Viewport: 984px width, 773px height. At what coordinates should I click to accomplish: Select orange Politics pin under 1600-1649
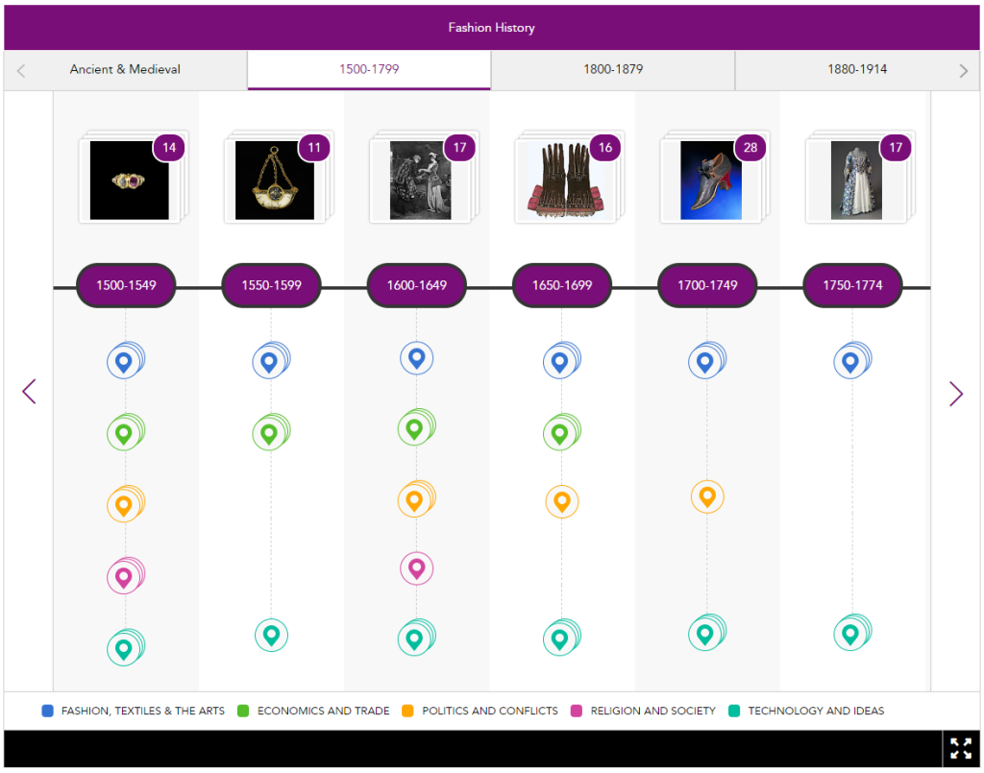[414, 500]
